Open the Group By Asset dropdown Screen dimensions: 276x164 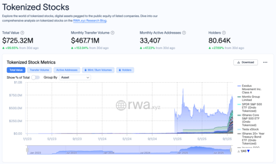click(x=75, y=77)
